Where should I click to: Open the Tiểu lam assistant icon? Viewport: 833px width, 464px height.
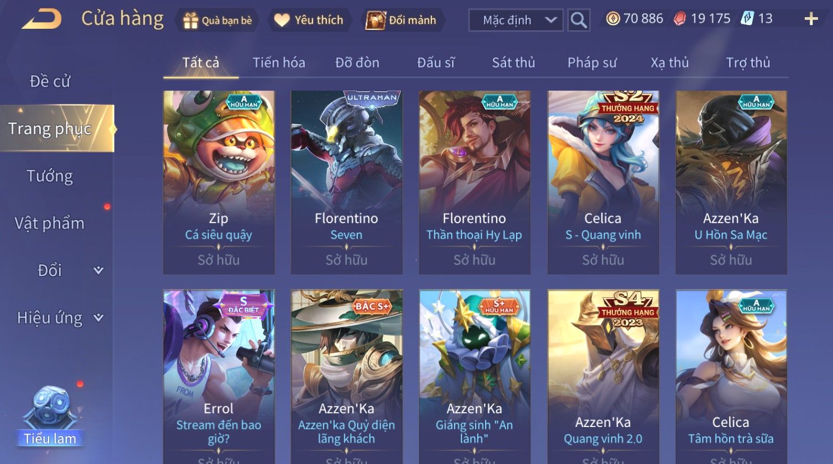pos(50,415)
